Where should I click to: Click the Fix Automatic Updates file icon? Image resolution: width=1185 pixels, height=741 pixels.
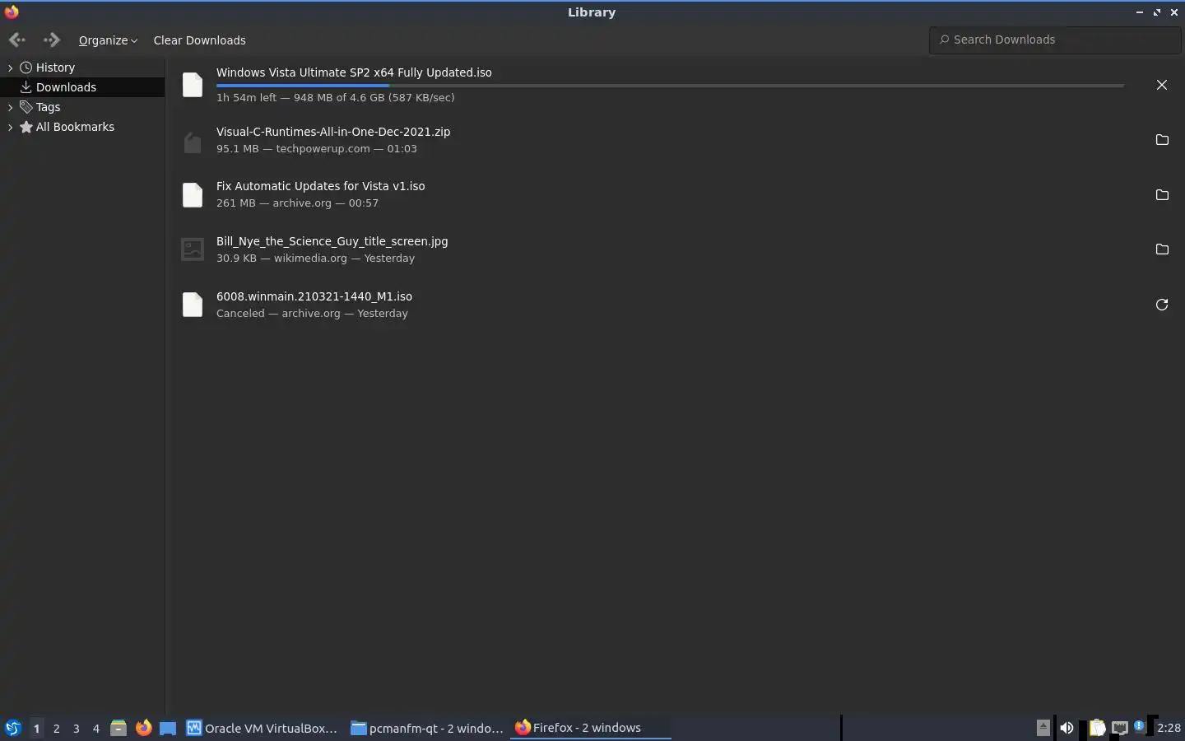point(192,195)
